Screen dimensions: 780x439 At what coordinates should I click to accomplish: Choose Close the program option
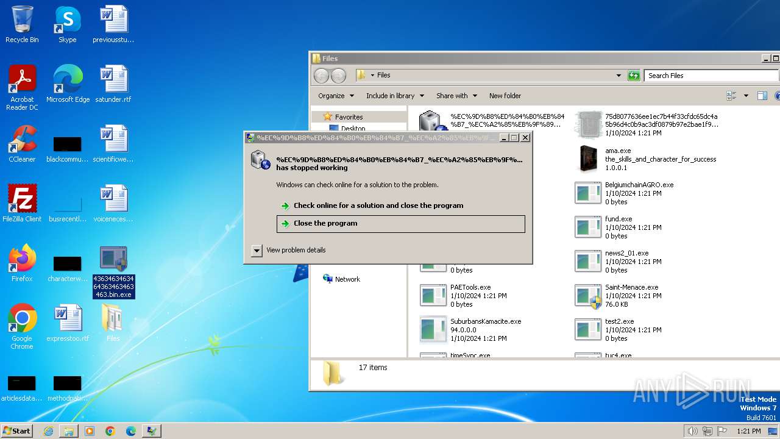(x=400, y=223)
